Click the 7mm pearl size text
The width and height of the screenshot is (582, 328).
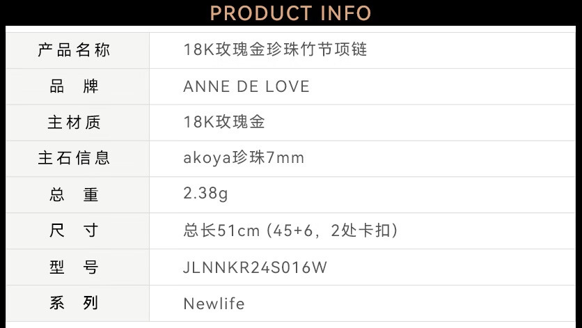point(286,158)
